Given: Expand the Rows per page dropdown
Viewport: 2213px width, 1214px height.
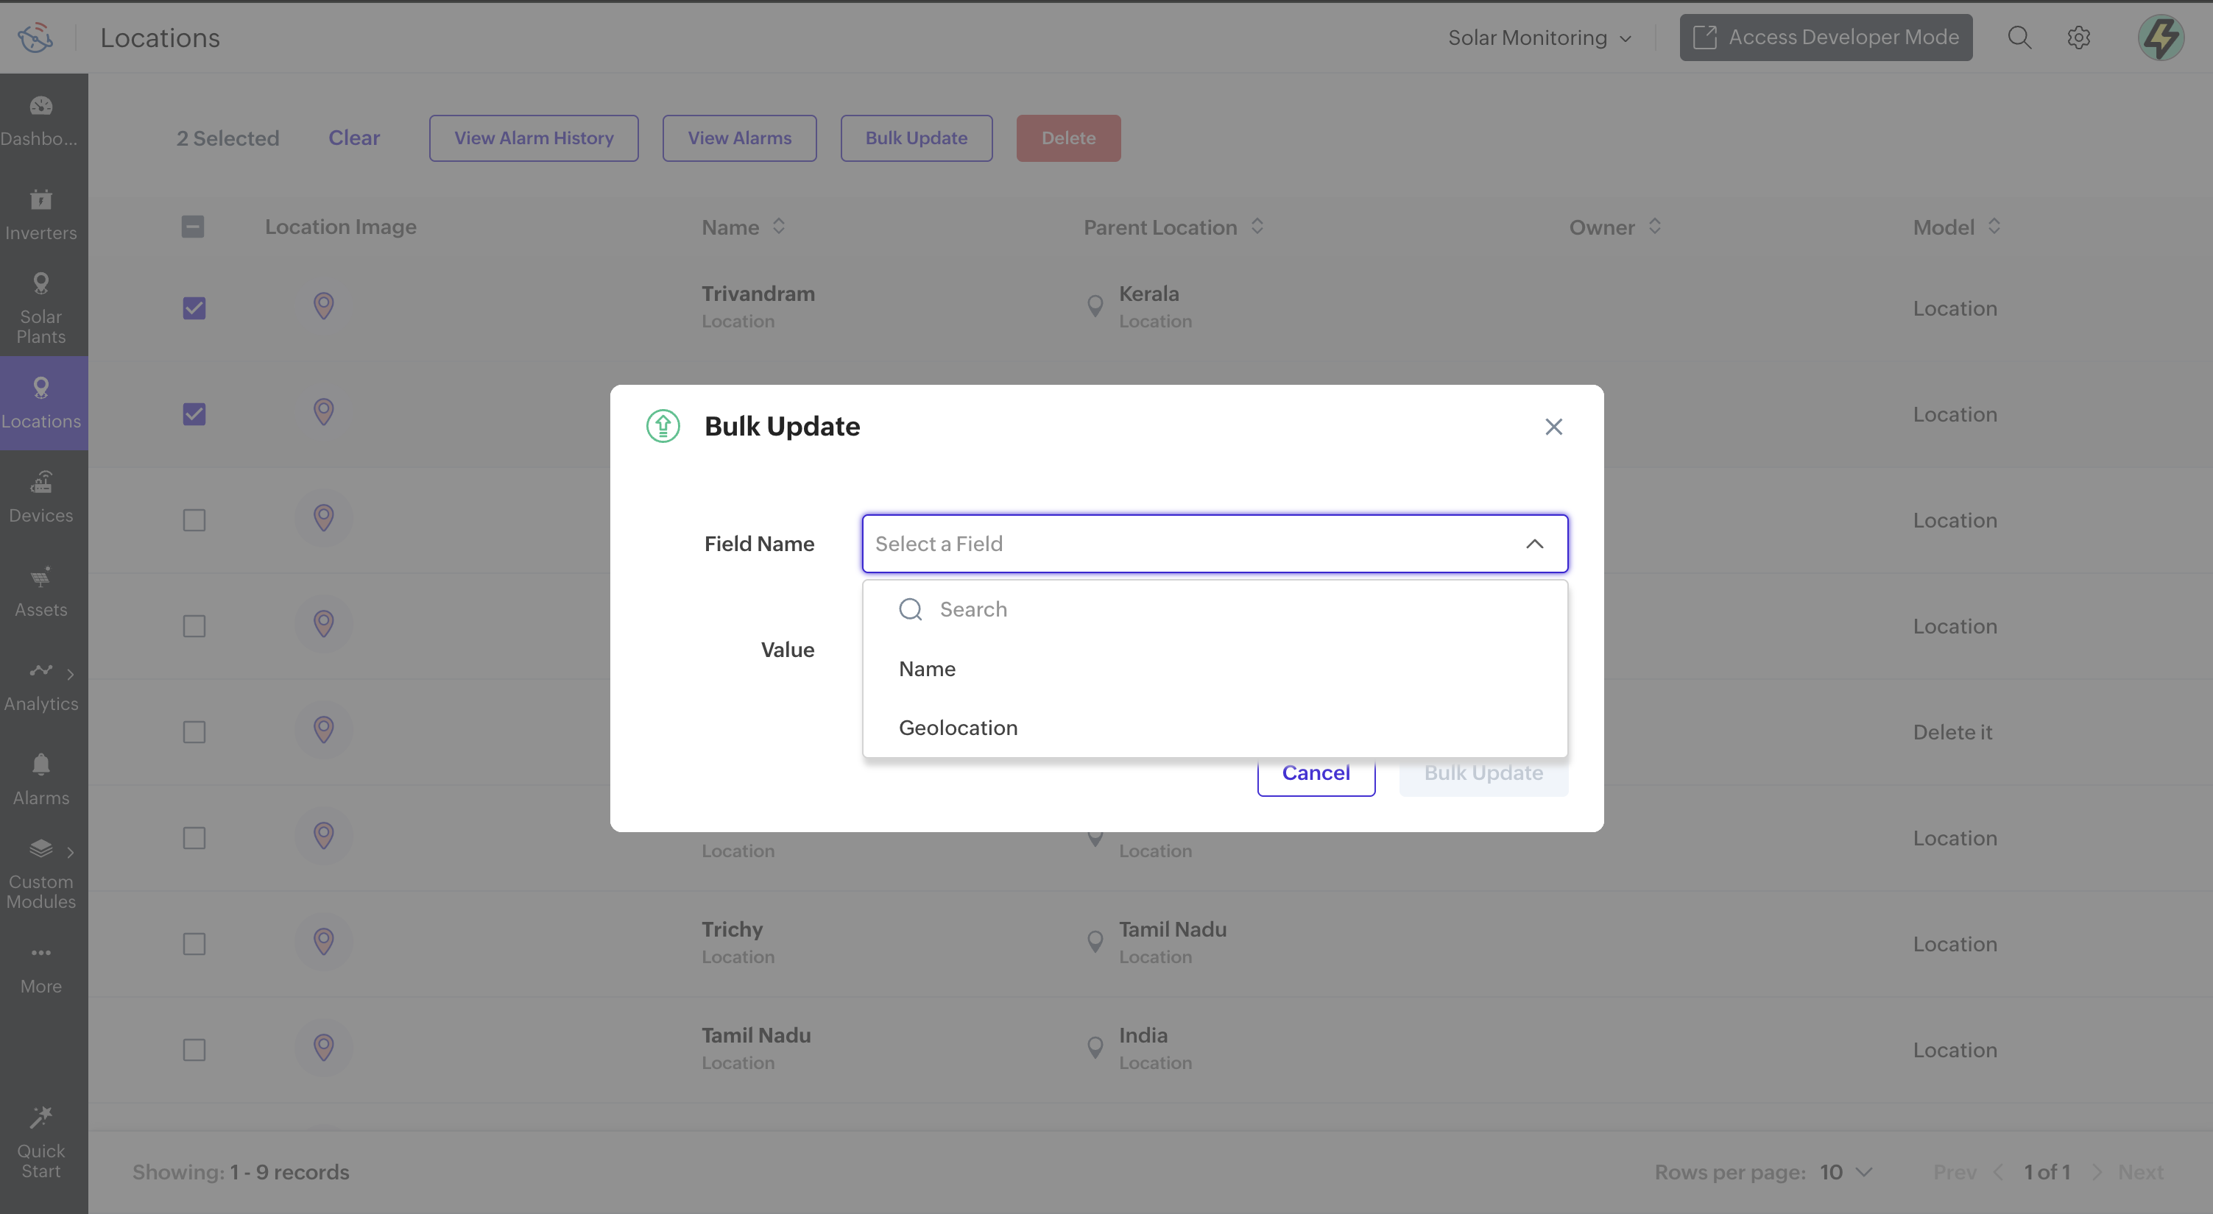Looking at the screenshot, I should click(x=1846, y=1172).
